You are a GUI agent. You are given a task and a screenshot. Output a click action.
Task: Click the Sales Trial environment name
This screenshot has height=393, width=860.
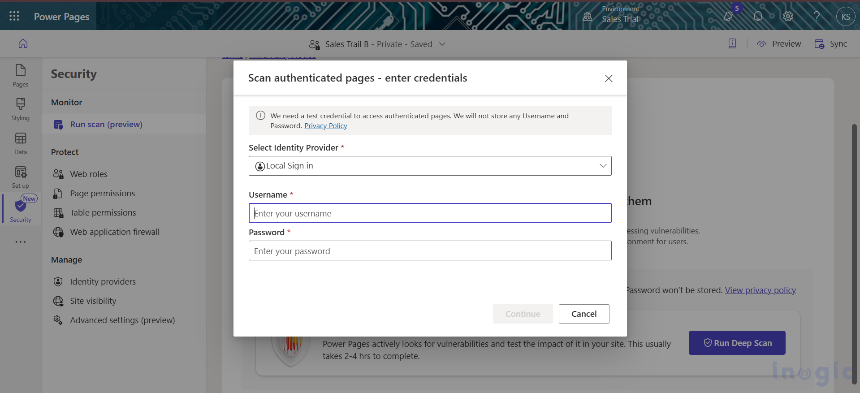tap(620, 19)
